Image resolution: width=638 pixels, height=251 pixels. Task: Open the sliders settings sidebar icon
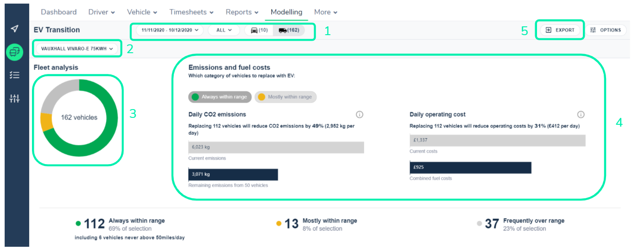15,98
